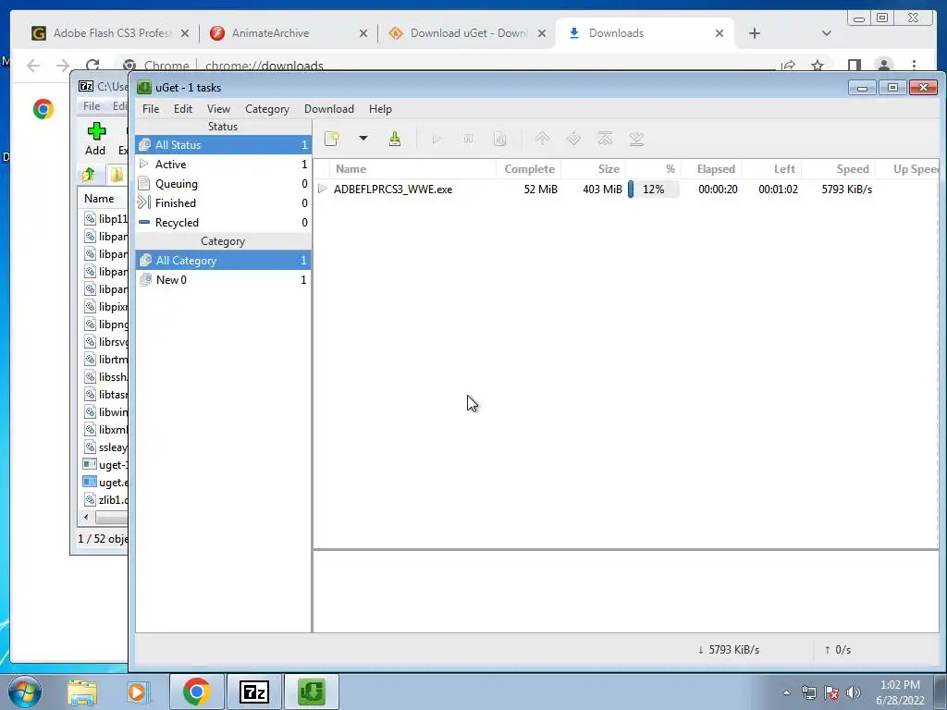
Task: Open a new Chrome tab with plus button
Action: click(x=755, y=33)
